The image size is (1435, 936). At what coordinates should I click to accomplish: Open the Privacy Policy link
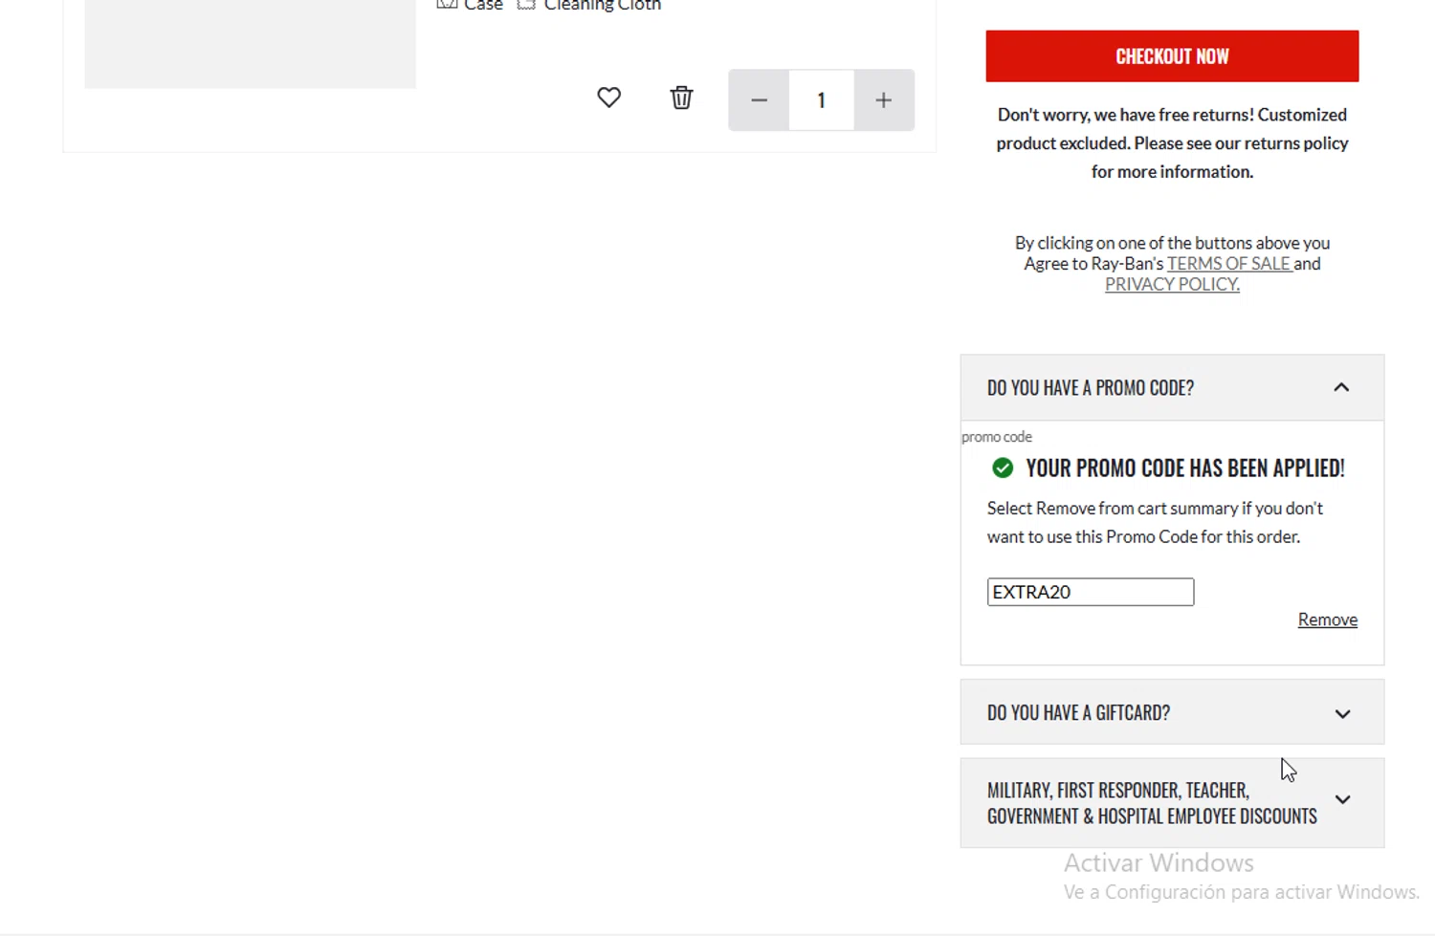1172,284
